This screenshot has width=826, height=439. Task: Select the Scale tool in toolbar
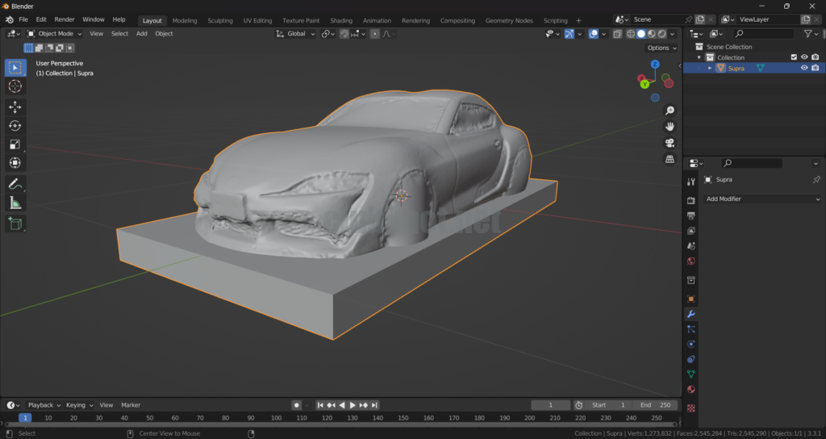click(x=15, y=144)
